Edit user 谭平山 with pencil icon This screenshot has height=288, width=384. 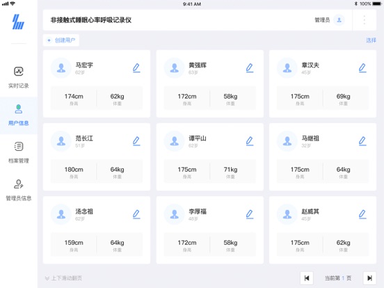(x=250, y=141)
